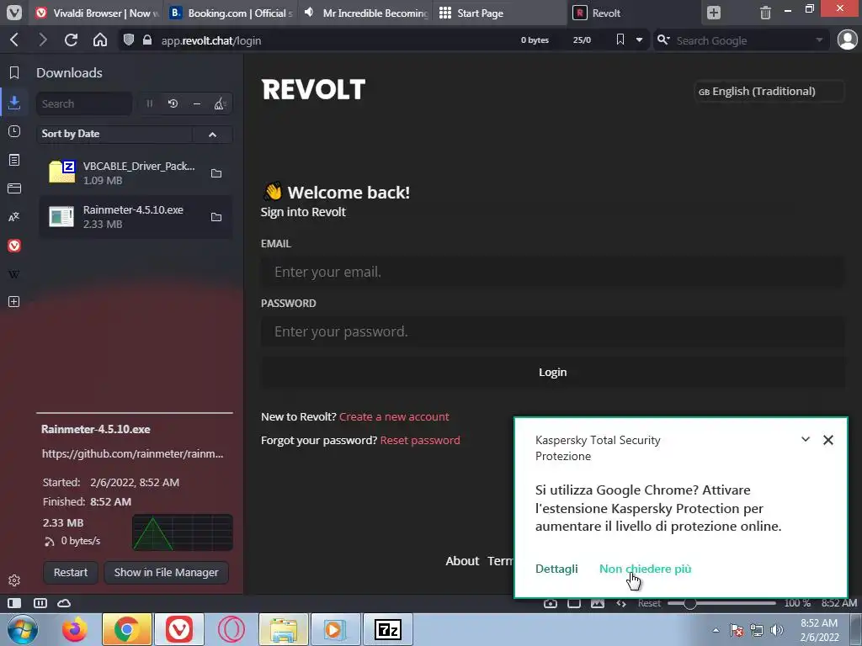Open the Bookmarks panel in the sidebar
The image size is (862, 646).
coord(14,72)
